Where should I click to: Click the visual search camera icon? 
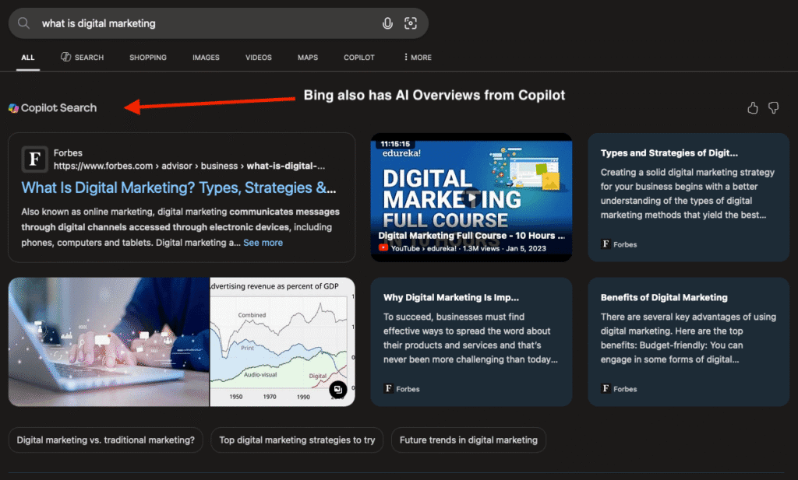(x=411, y=23)
